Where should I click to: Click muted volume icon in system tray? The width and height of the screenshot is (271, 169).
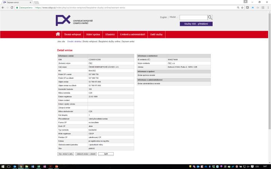click(x=248, y=166)
